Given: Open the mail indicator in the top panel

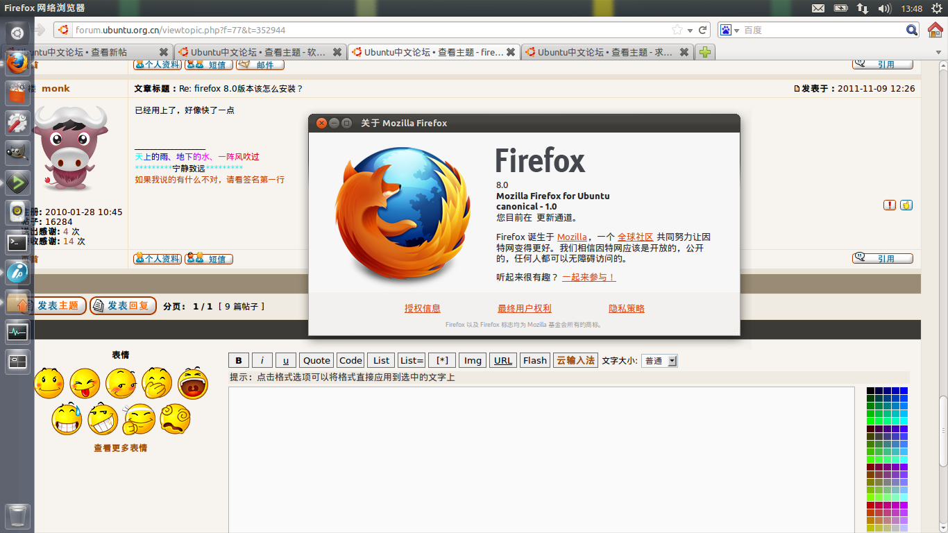Looking at the screenshot, I should (x=818, y=8).
